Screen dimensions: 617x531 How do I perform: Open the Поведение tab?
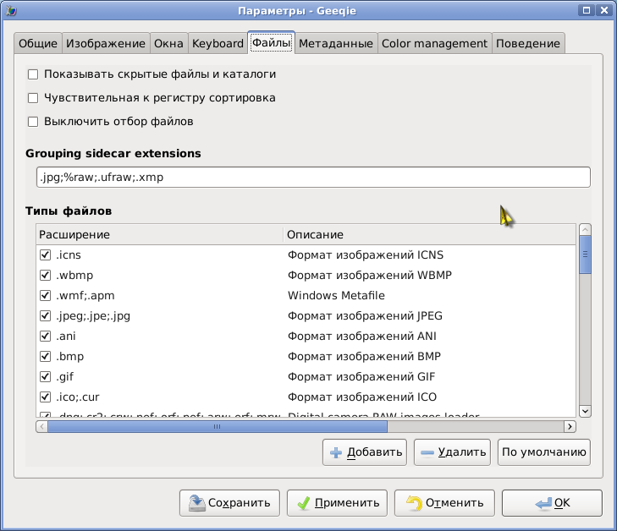(x=527, y=43)
